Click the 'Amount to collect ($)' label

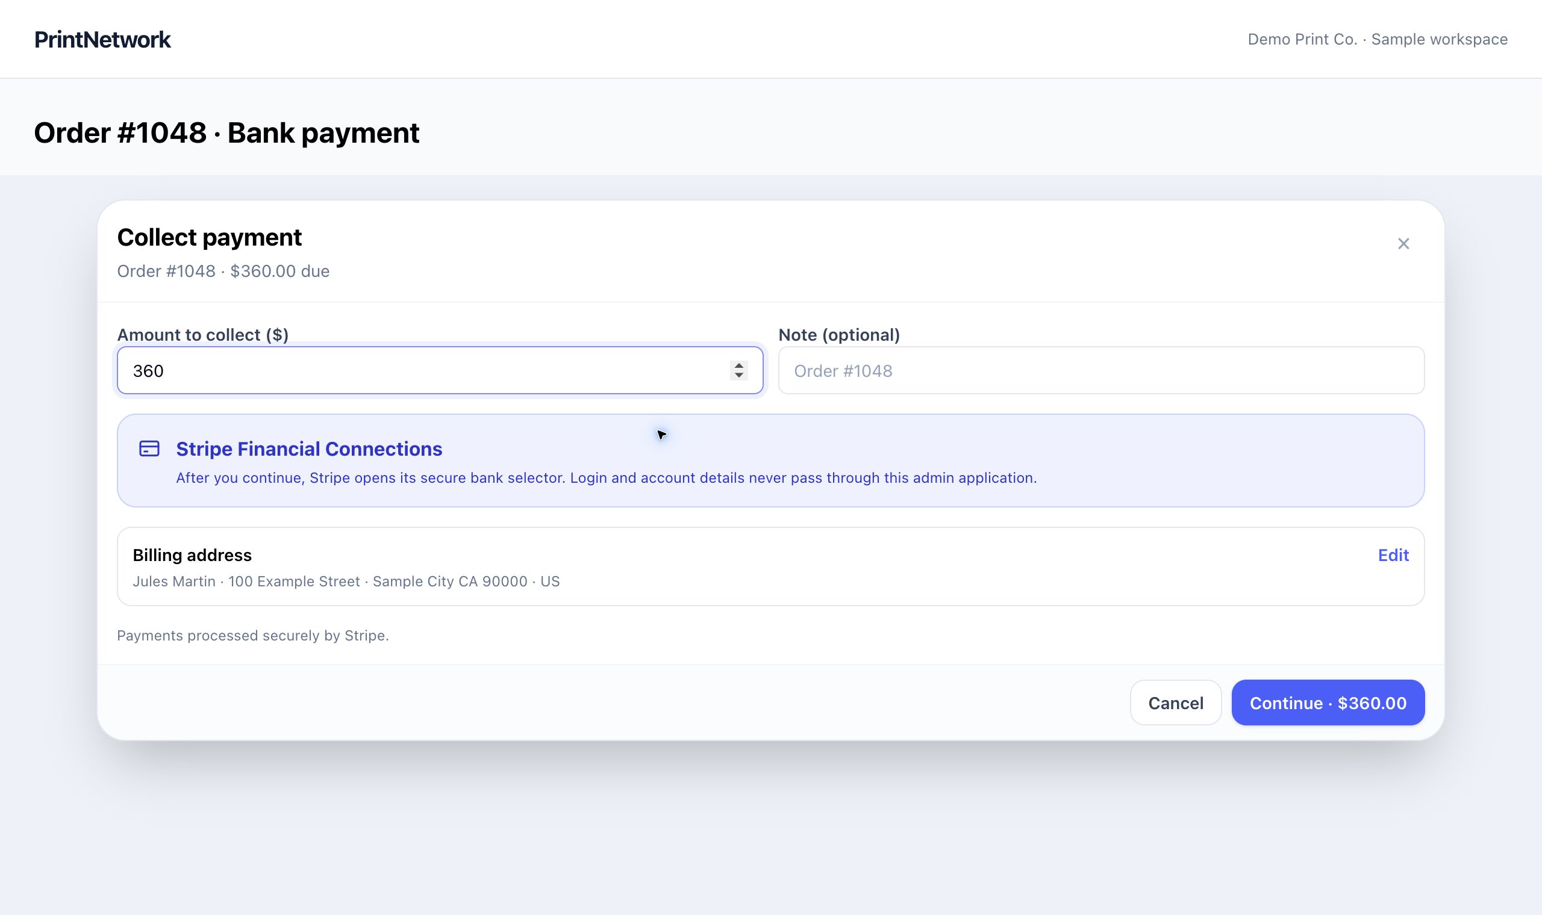point(203,335)
